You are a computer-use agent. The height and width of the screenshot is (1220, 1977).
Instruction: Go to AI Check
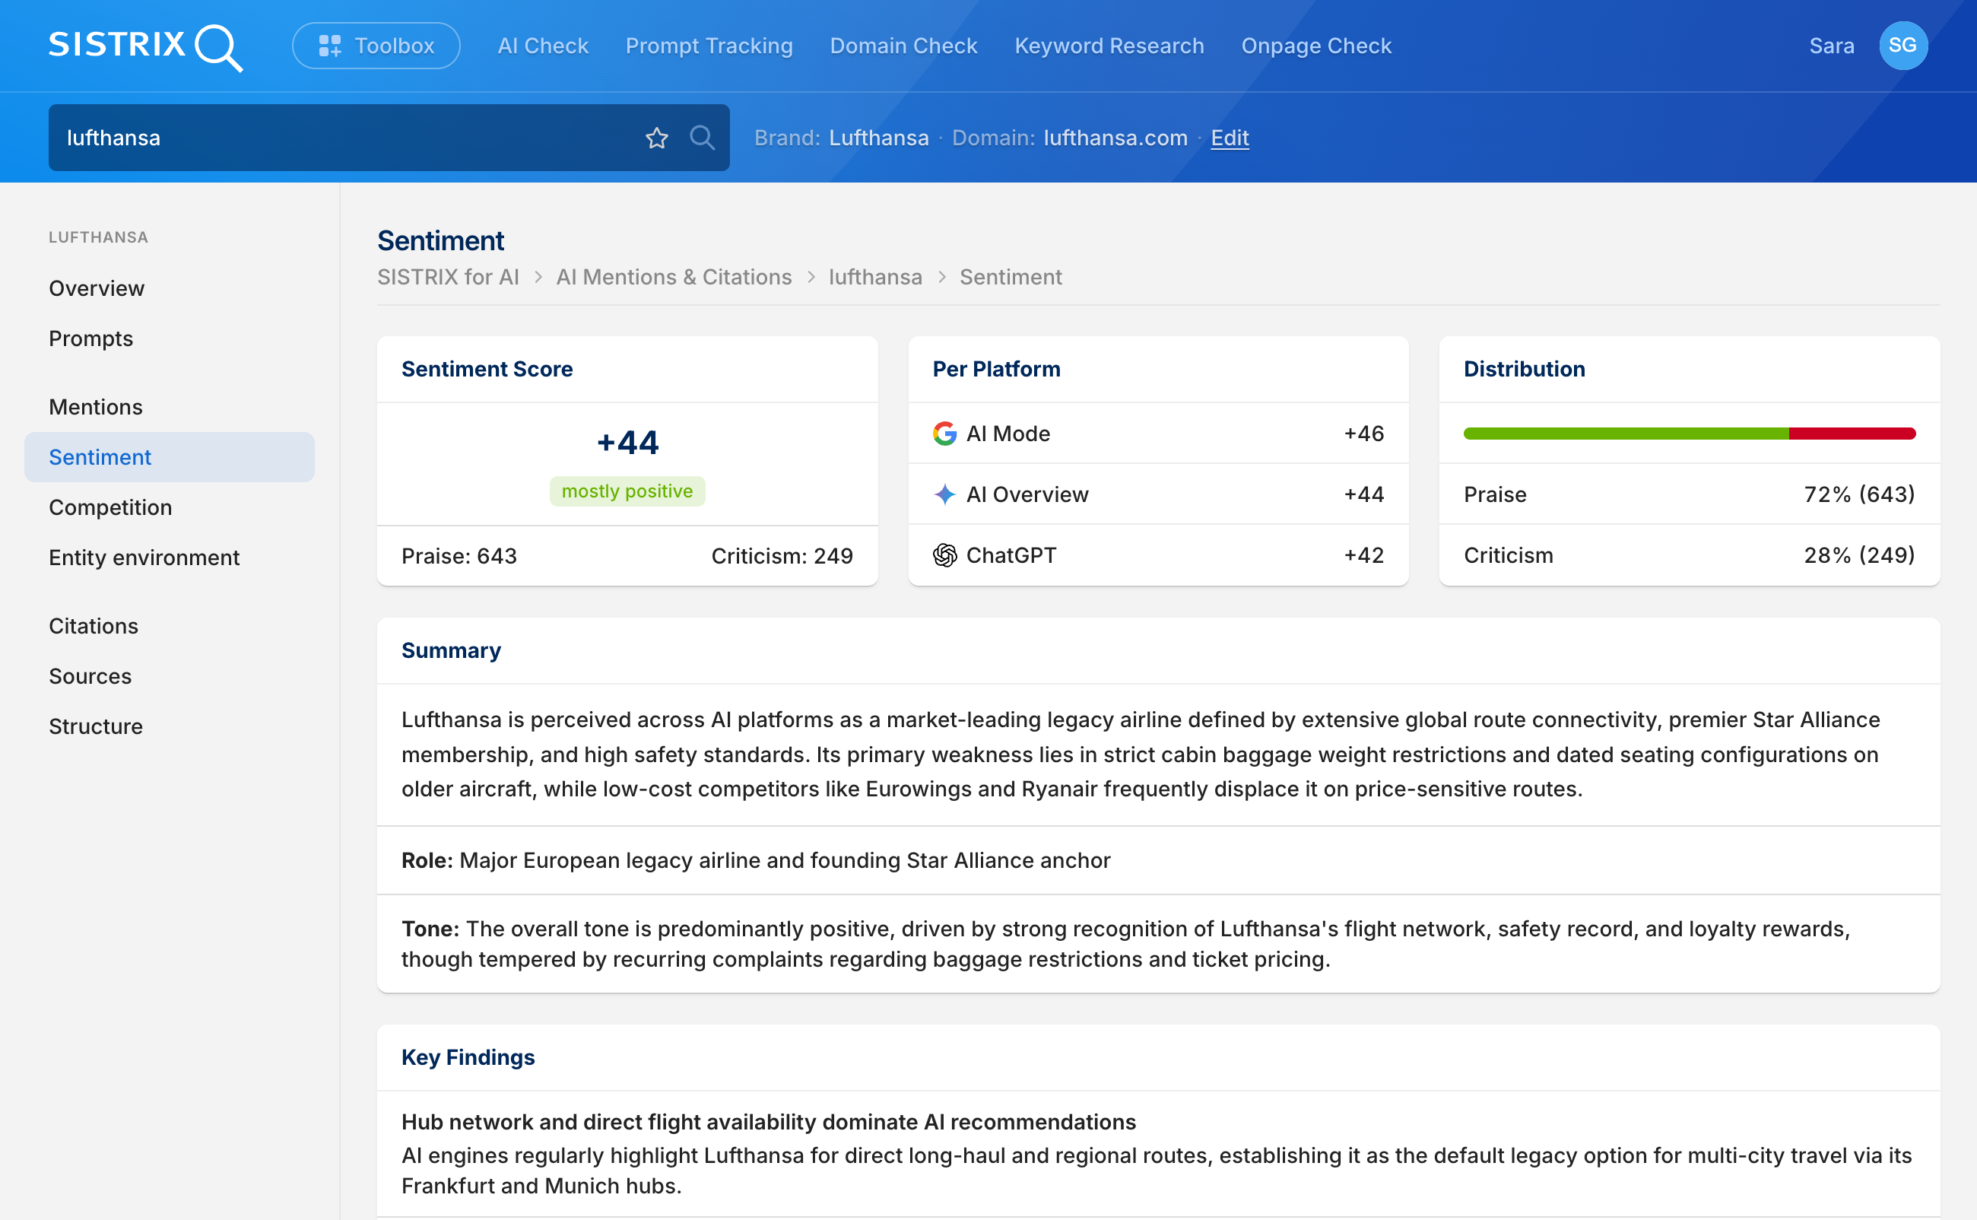[x=543, y=46]
